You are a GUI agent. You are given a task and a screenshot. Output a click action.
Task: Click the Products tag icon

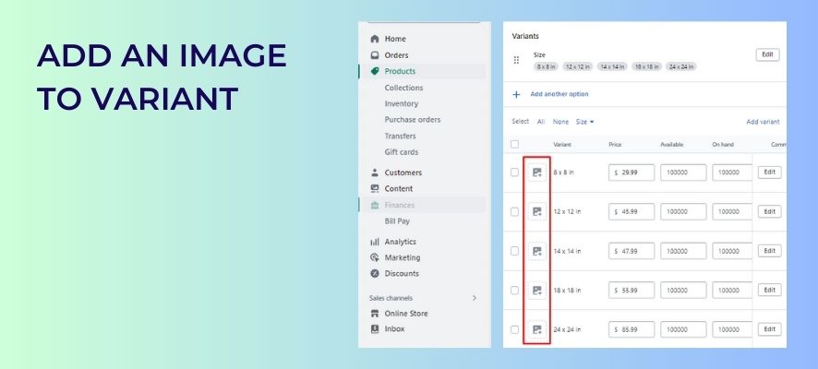[x=374, y=71]
